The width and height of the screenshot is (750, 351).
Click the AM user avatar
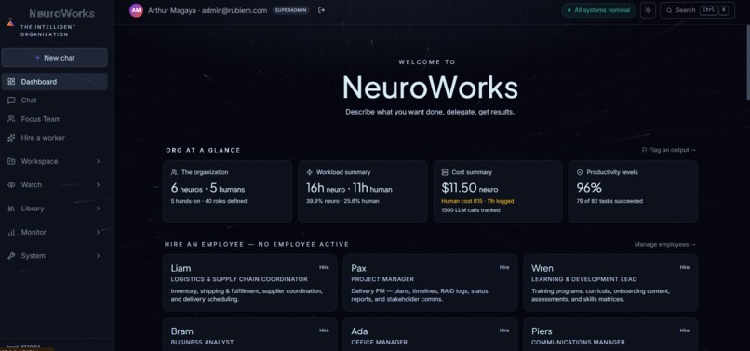[x=136, y=10]
